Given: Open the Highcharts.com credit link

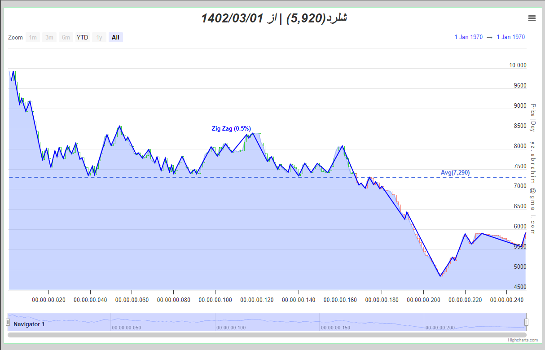Looking at the screenshot, I should (x=523, y=340).
